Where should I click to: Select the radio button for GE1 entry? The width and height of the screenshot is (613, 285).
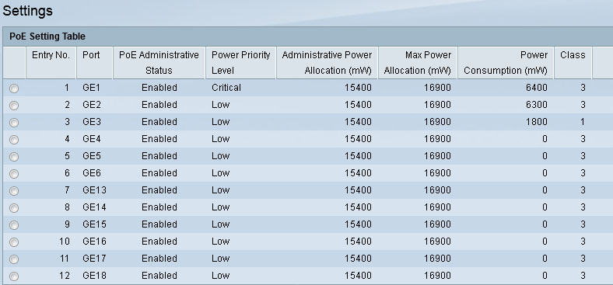pyautogui.click(x=14, y=89)
